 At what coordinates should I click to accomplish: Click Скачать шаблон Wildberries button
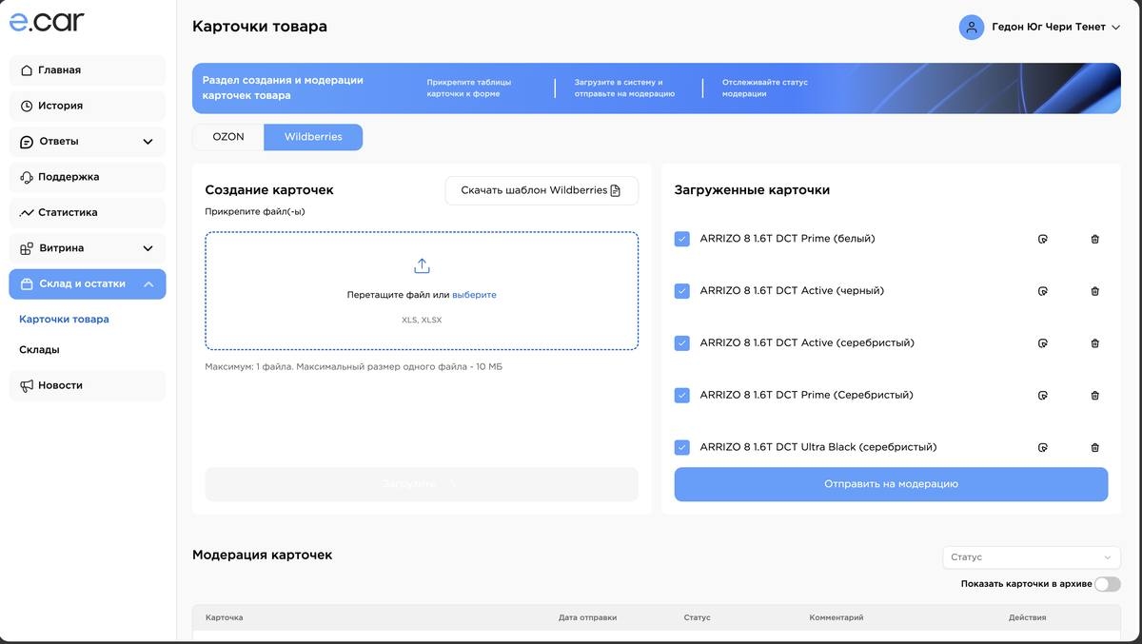[x=541, y=190]
